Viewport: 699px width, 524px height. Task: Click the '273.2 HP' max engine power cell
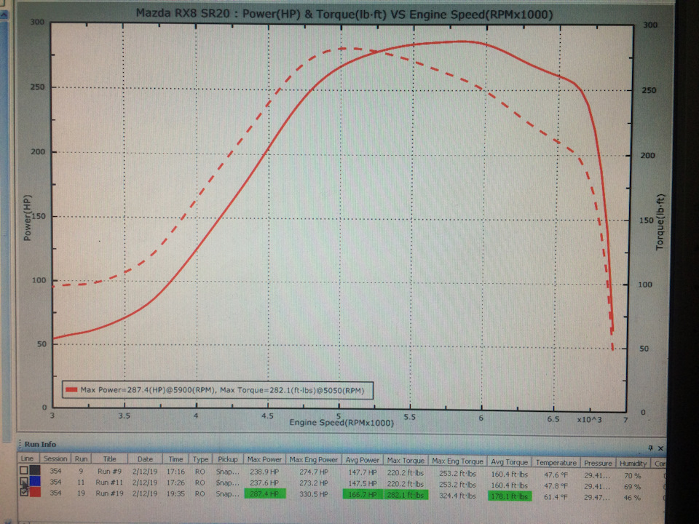coord(313,483)
